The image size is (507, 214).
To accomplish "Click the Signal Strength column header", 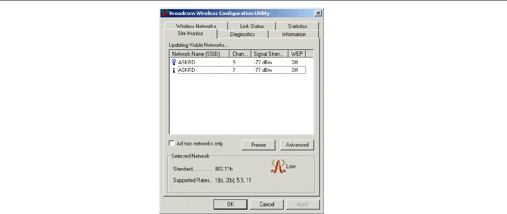I will tap(270, 54).
